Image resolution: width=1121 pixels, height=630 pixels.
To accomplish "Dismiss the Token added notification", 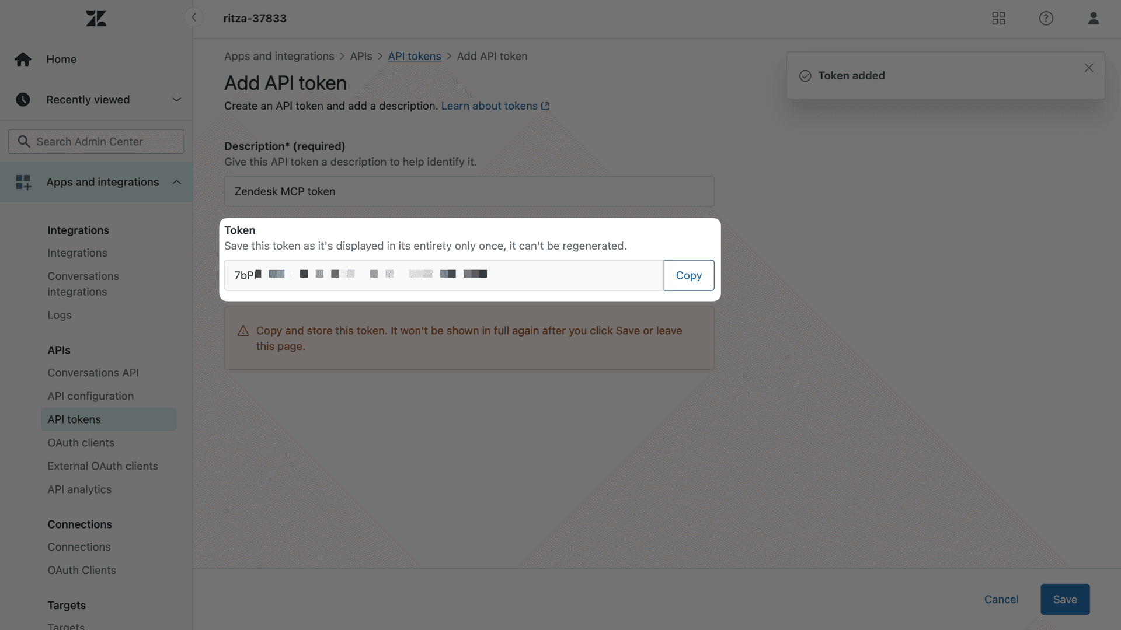I will (x=1089, y=68).
